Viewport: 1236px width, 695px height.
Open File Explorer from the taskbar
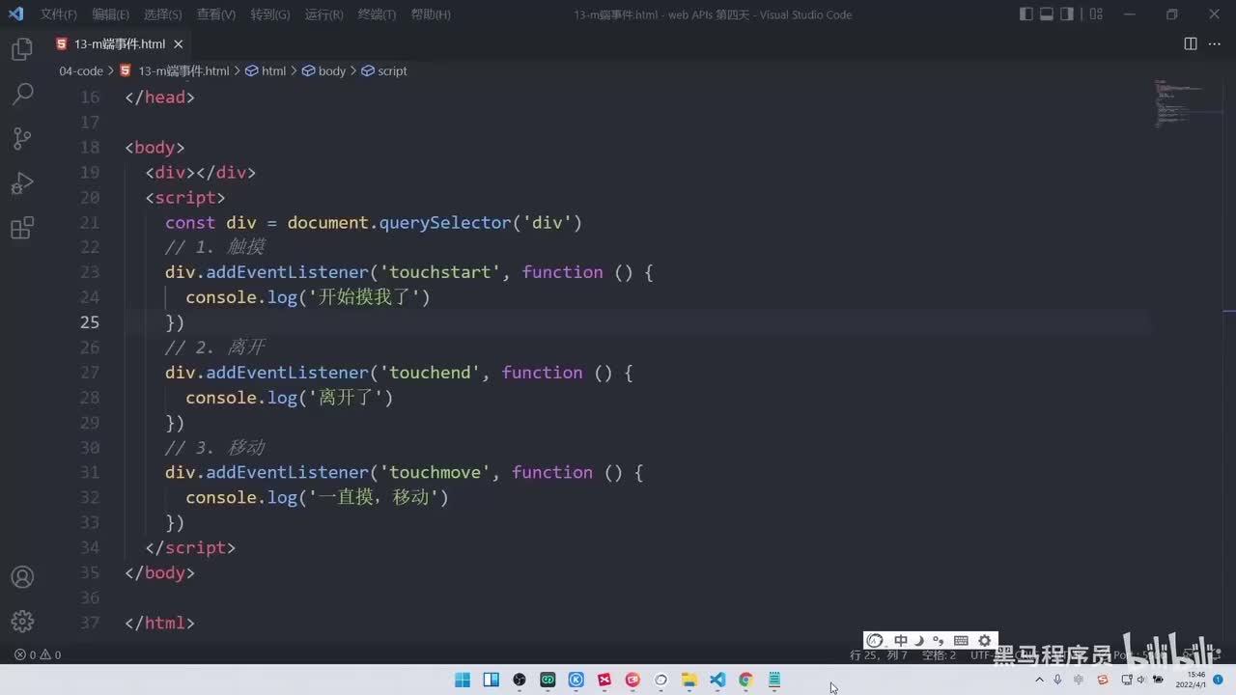point(688,680)
